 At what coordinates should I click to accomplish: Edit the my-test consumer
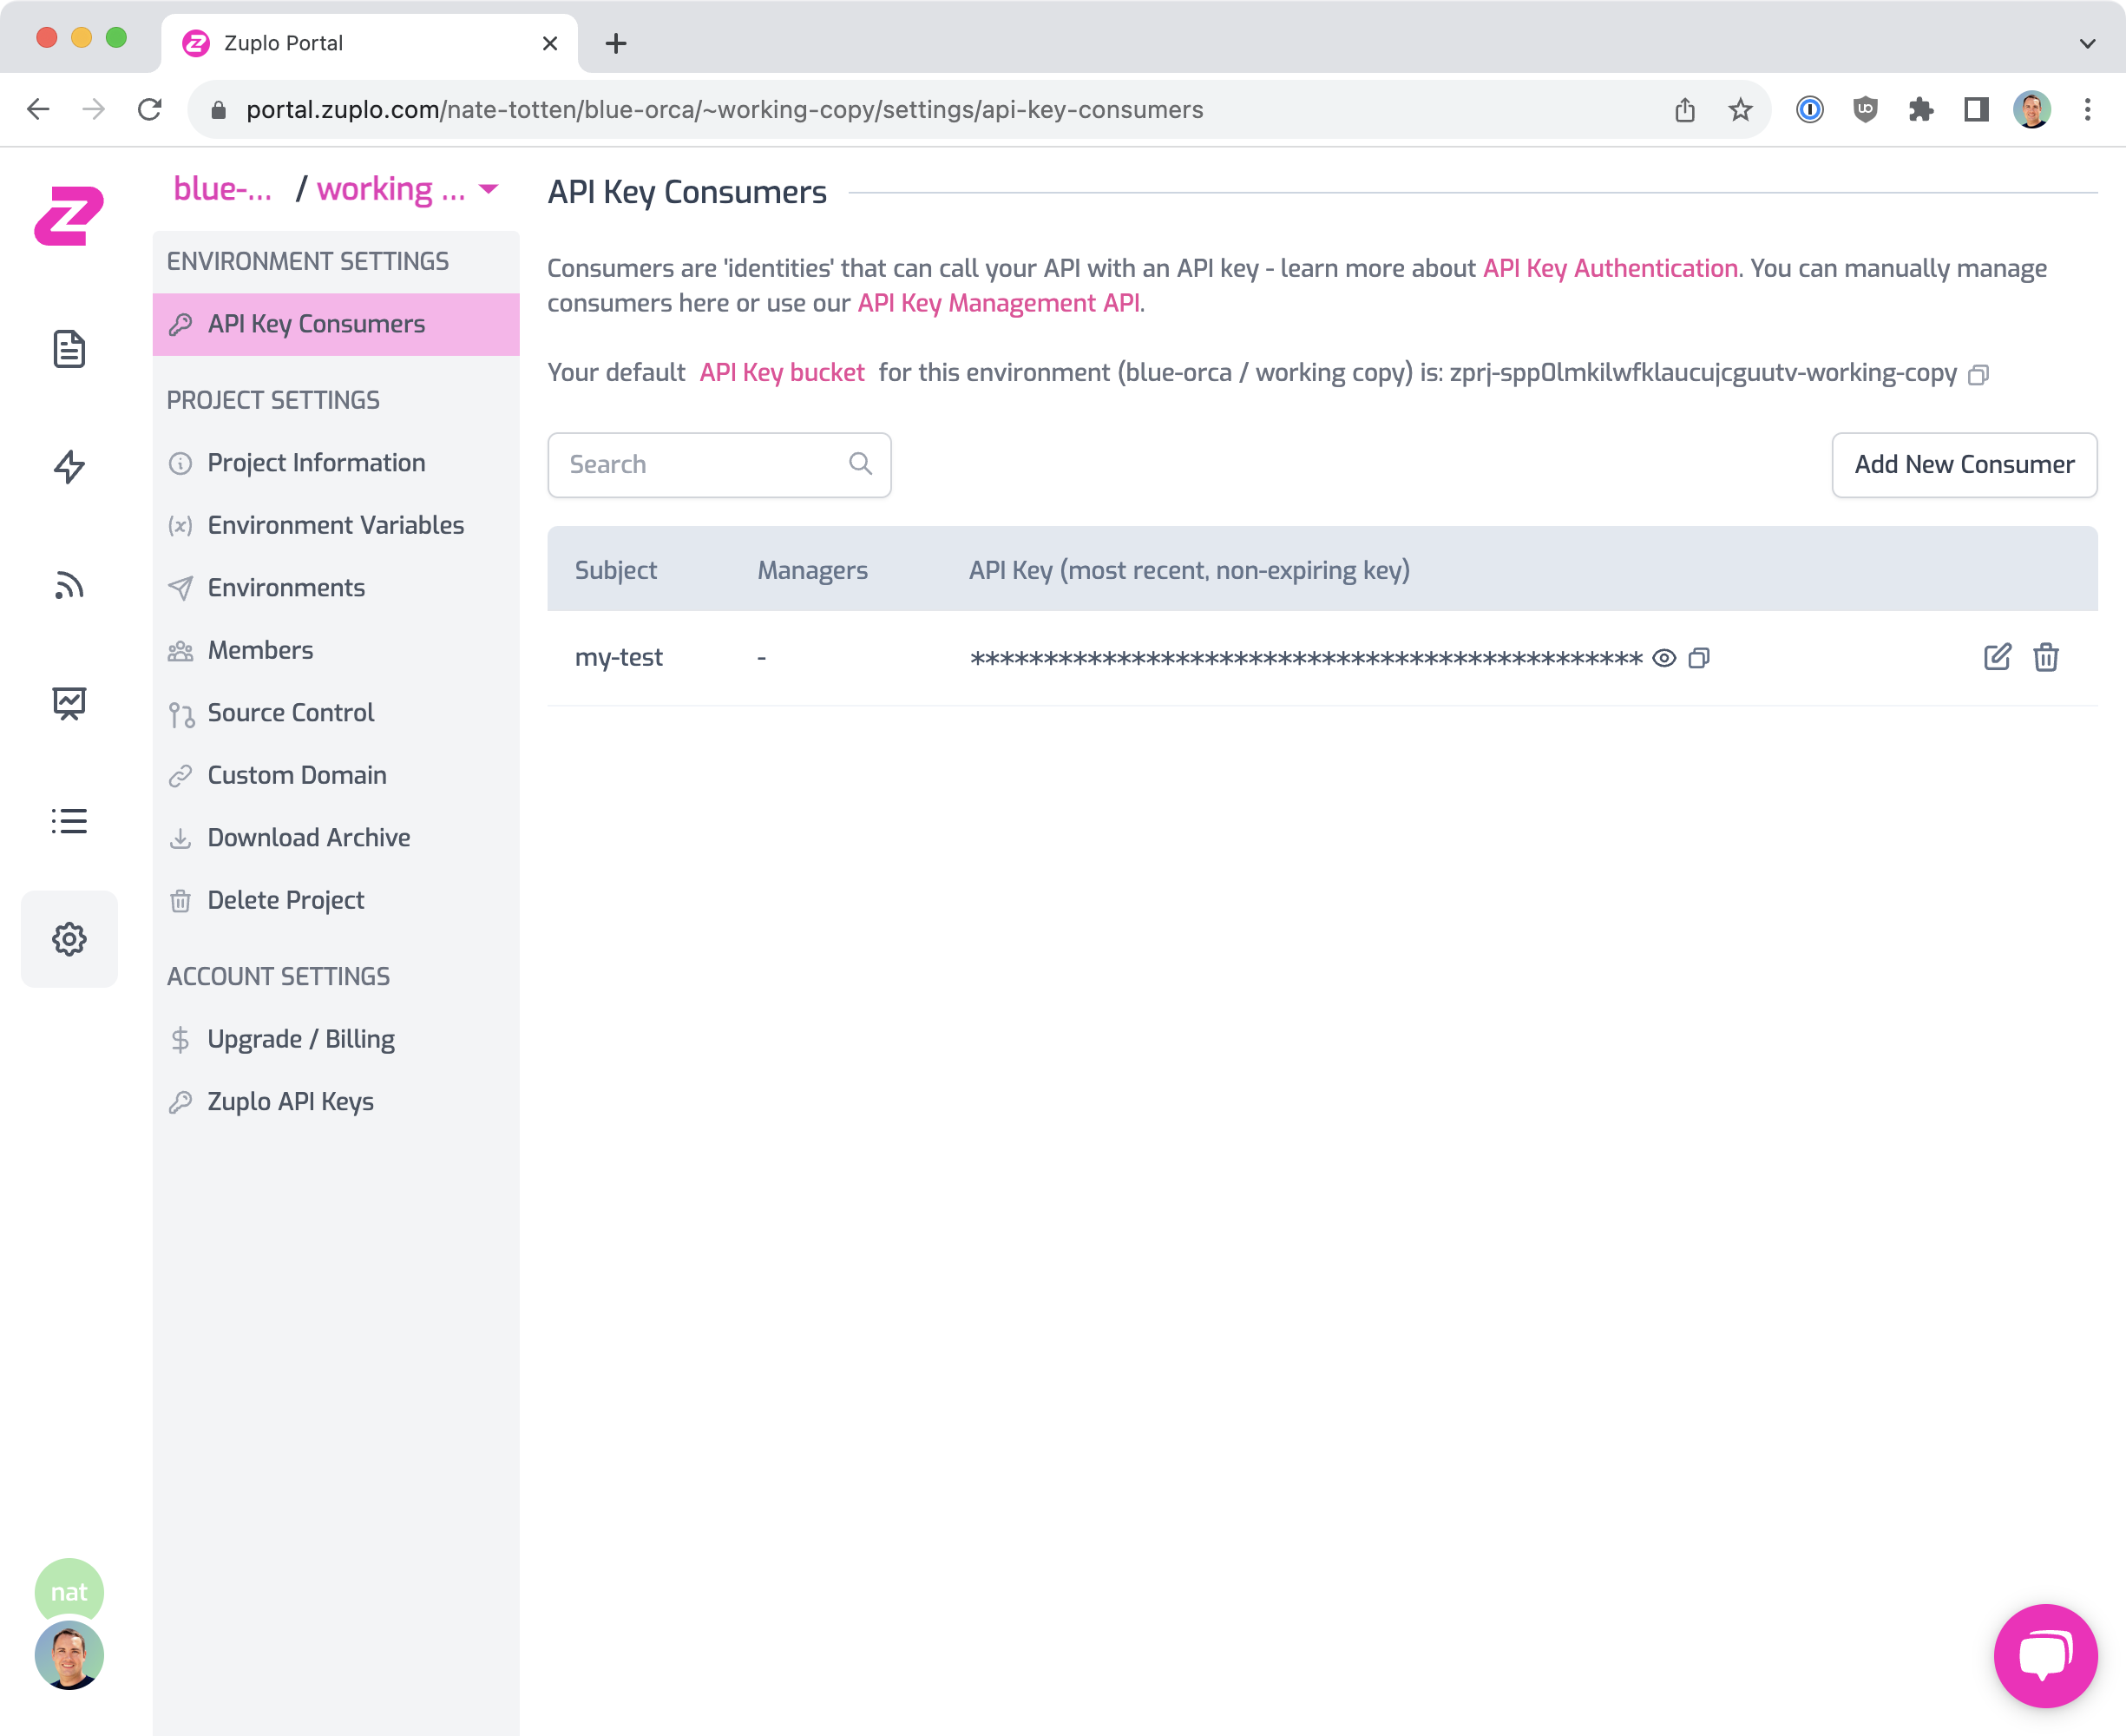click(x=1996, y=657)
